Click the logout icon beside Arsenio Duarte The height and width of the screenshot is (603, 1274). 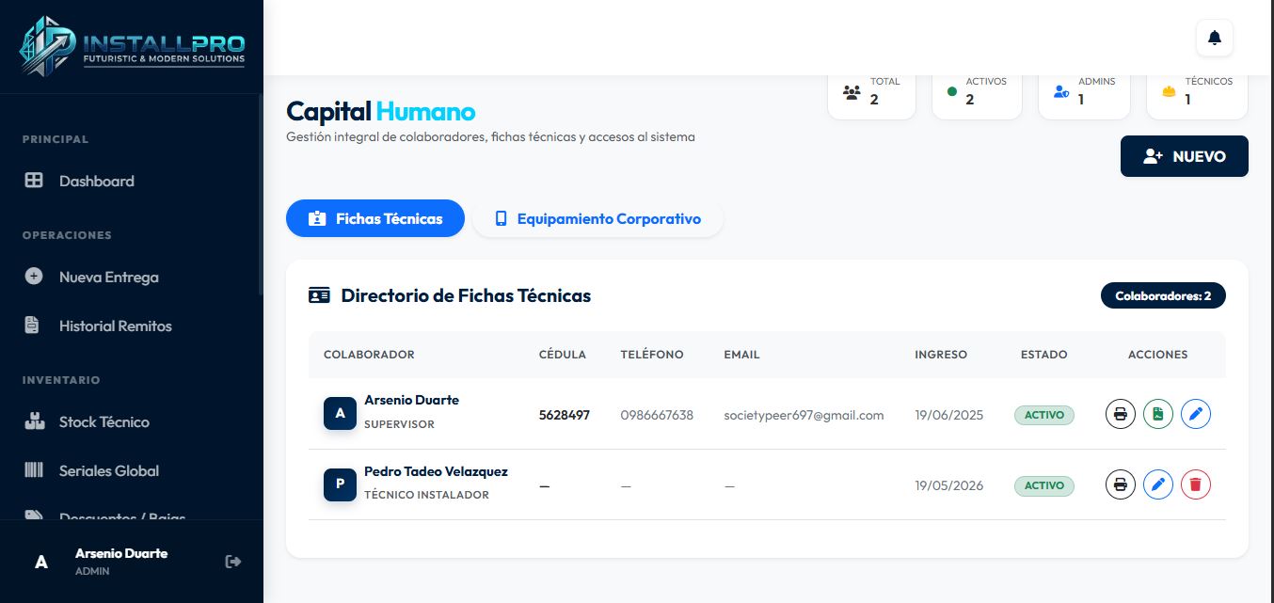point(233,562)
